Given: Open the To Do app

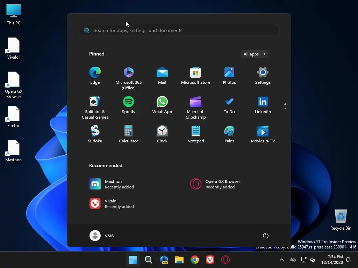Looking at the screenshot, I should (x=229, y=105).
